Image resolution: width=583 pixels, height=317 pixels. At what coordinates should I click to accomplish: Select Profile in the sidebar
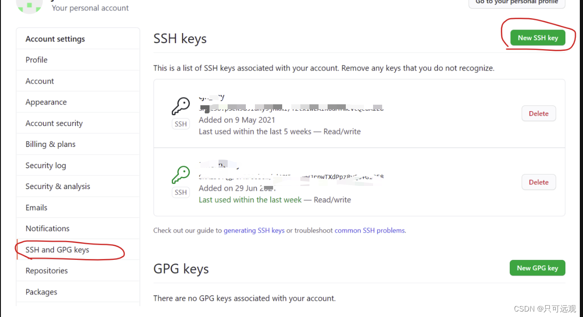point(36,59)
